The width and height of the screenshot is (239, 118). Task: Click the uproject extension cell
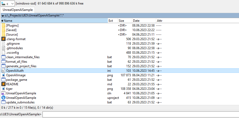pyautogui.click(x=113, y=98)
